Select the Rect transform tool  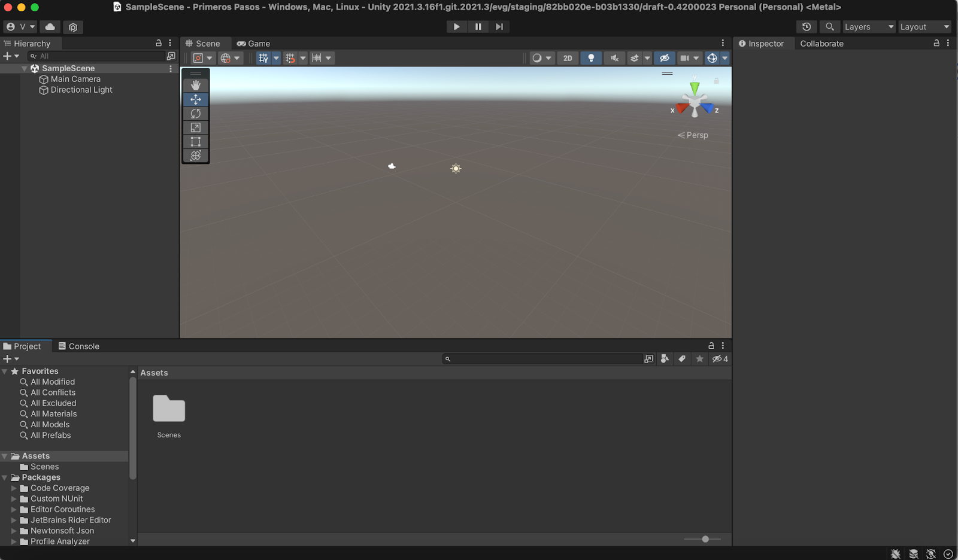point(196,142)
